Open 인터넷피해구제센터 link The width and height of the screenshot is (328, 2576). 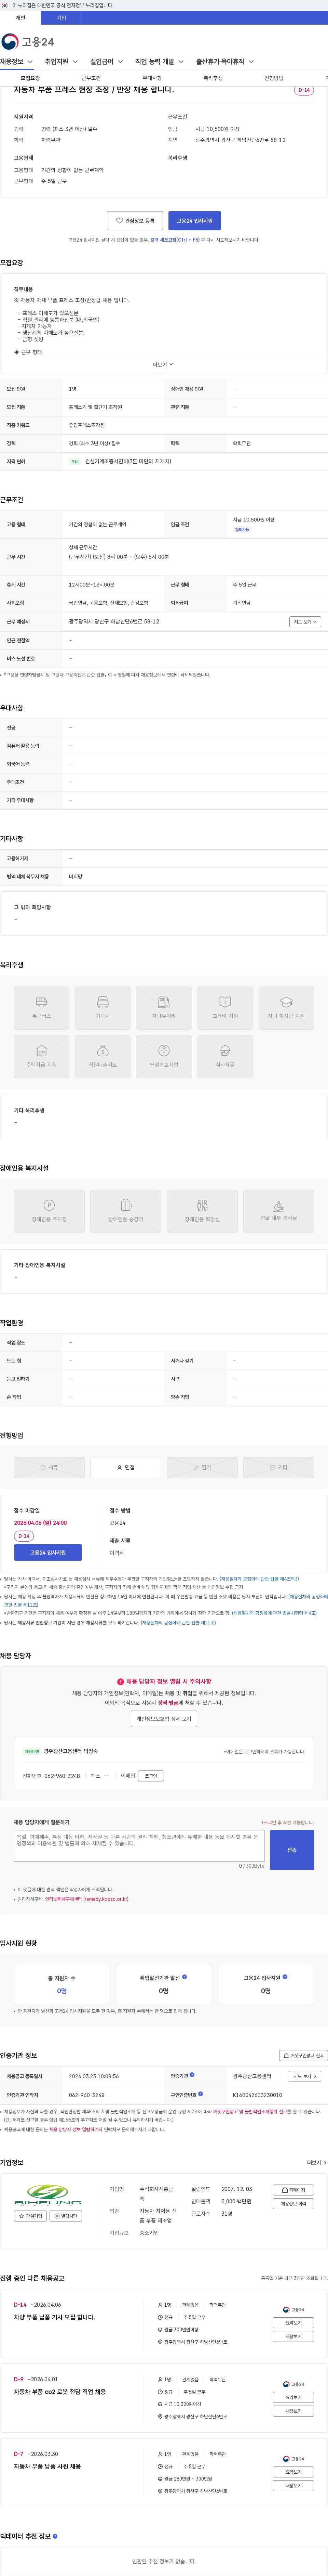[87, 1899]
